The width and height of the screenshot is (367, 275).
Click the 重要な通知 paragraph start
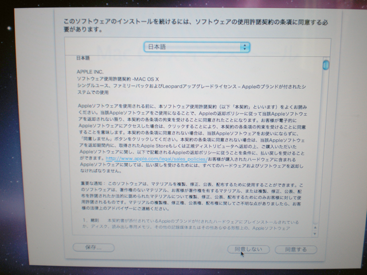click(x=93, y=183)
